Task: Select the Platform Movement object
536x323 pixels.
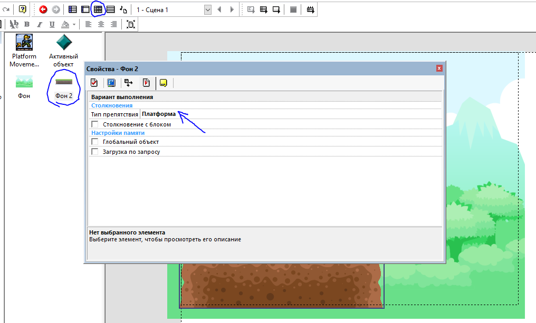Action: (24, 51)
